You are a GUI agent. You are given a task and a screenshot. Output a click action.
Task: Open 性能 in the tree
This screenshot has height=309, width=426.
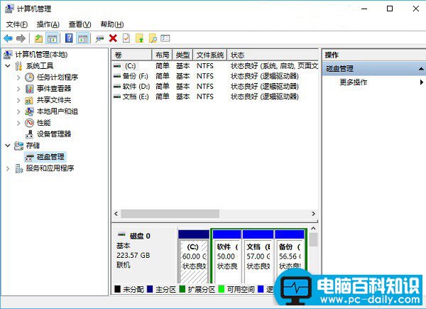coord(44,123)
